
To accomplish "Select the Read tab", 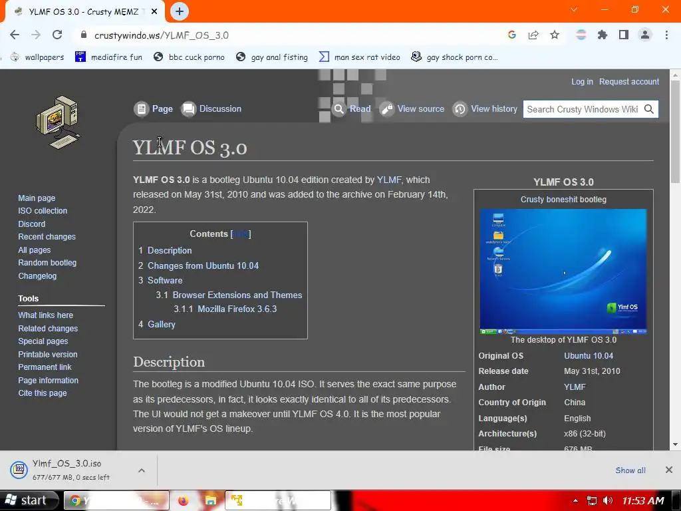I will point(351,108).
